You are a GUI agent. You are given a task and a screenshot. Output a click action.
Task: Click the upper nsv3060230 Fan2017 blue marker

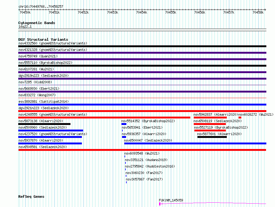click(126, 176)
